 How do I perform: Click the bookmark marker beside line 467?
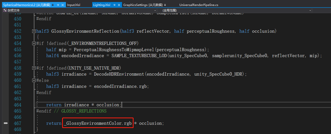6,123
